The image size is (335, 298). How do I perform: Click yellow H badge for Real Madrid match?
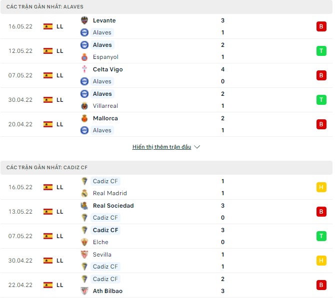coord(321,187)
